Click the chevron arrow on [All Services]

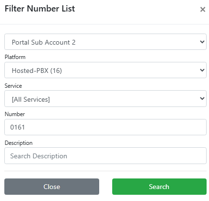[x=202, y=98]
